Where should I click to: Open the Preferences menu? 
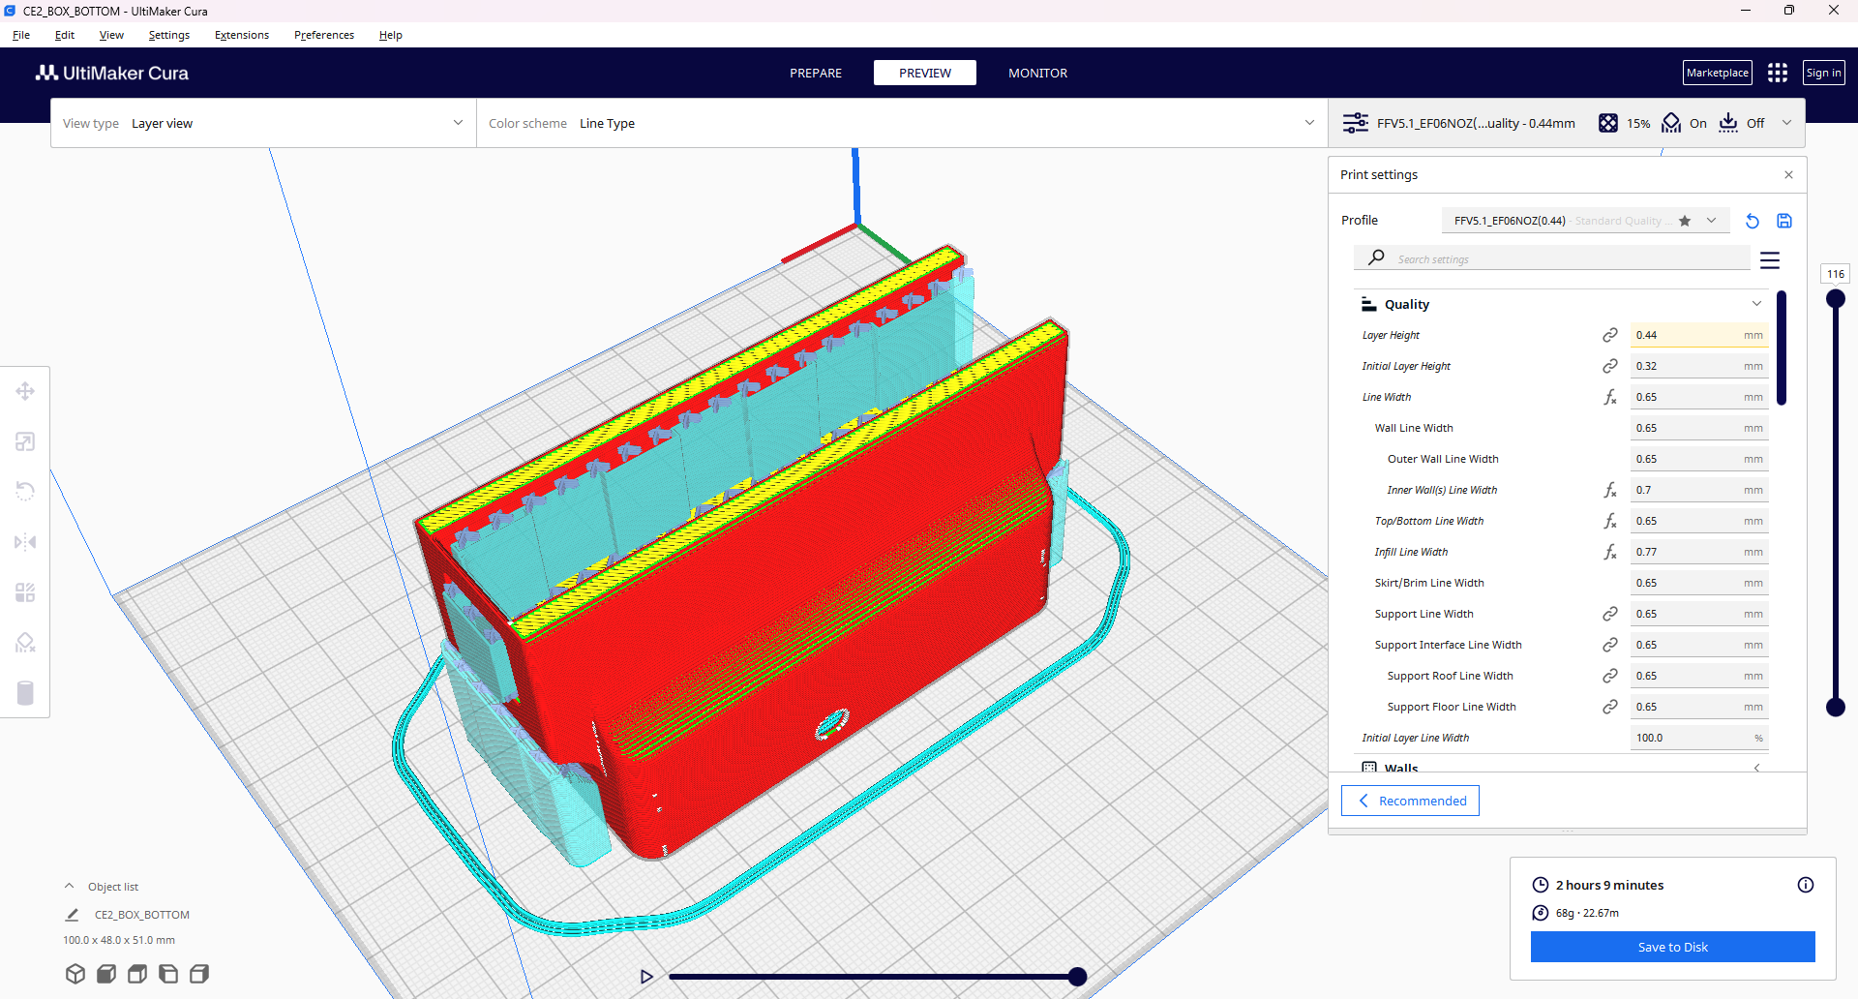tap(324, 35)
